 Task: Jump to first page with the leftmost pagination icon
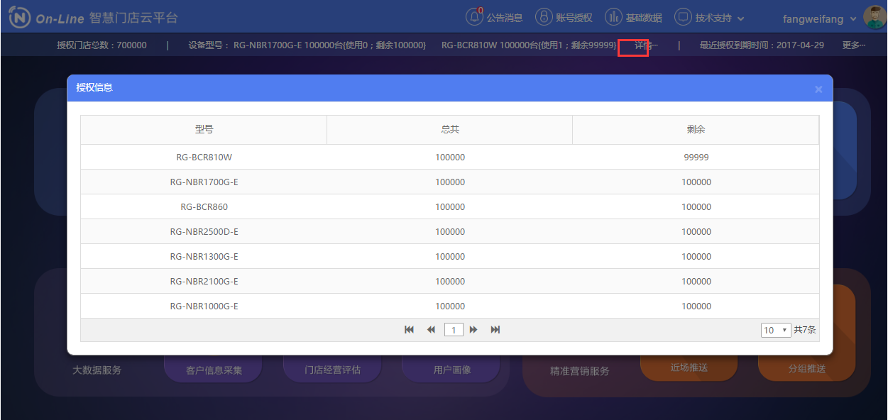point(409,329)
